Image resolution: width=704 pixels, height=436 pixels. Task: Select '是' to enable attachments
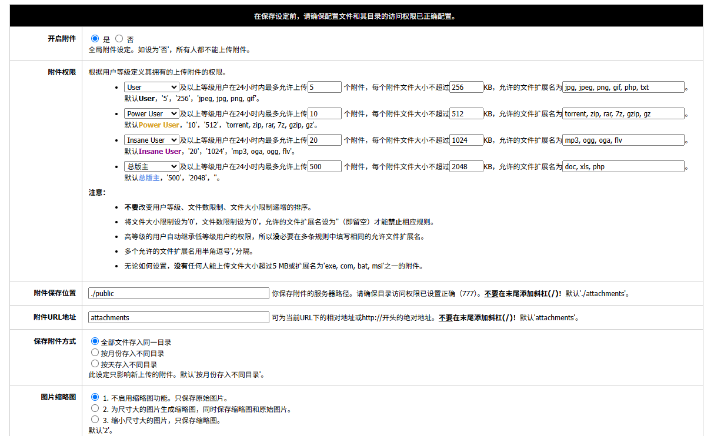(95, 39)
